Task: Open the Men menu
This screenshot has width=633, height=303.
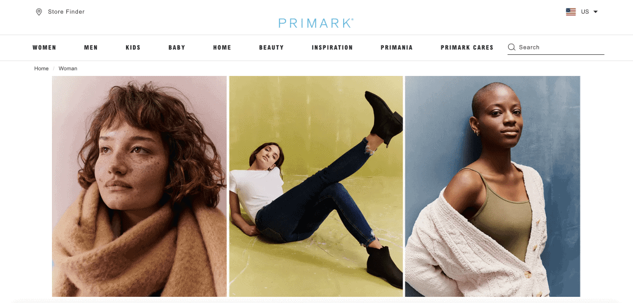Action: 91,48
